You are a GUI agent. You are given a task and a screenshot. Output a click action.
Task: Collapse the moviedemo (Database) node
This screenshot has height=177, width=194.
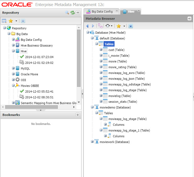tap(92, 107)
